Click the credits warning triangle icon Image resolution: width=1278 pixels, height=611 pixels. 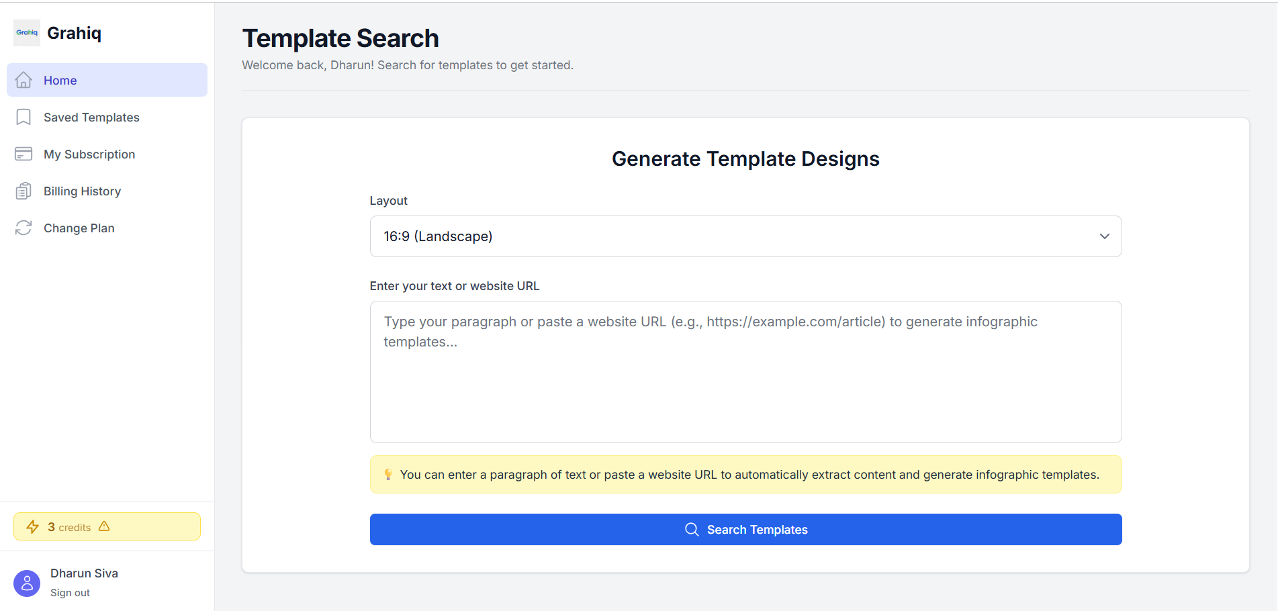[x=104, y=526]
